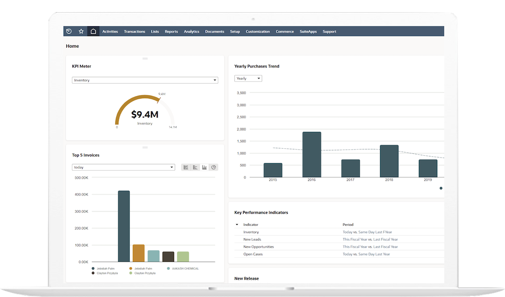Image resolution: width=505 pixels, height=297 pixels.
Task: Switch Top 5 Invoices to area chart view
Action: point(186,167)
